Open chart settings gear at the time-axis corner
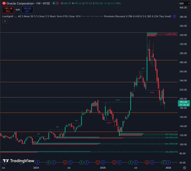Viewport: 191px width, 171px height. tap(185, 168)
